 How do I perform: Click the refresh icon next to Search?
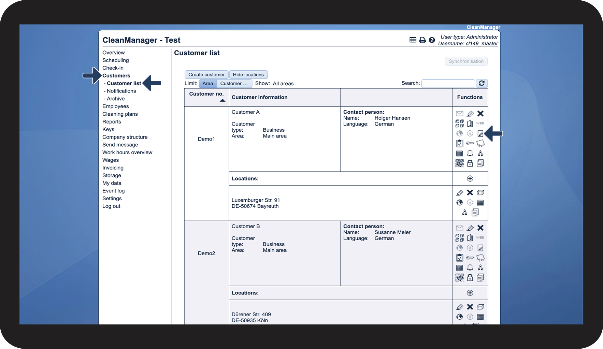(x=482, y=83)
